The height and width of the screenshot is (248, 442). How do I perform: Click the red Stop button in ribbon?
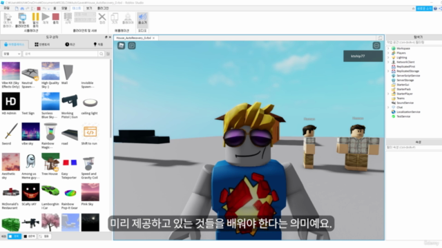click(56, 19)
